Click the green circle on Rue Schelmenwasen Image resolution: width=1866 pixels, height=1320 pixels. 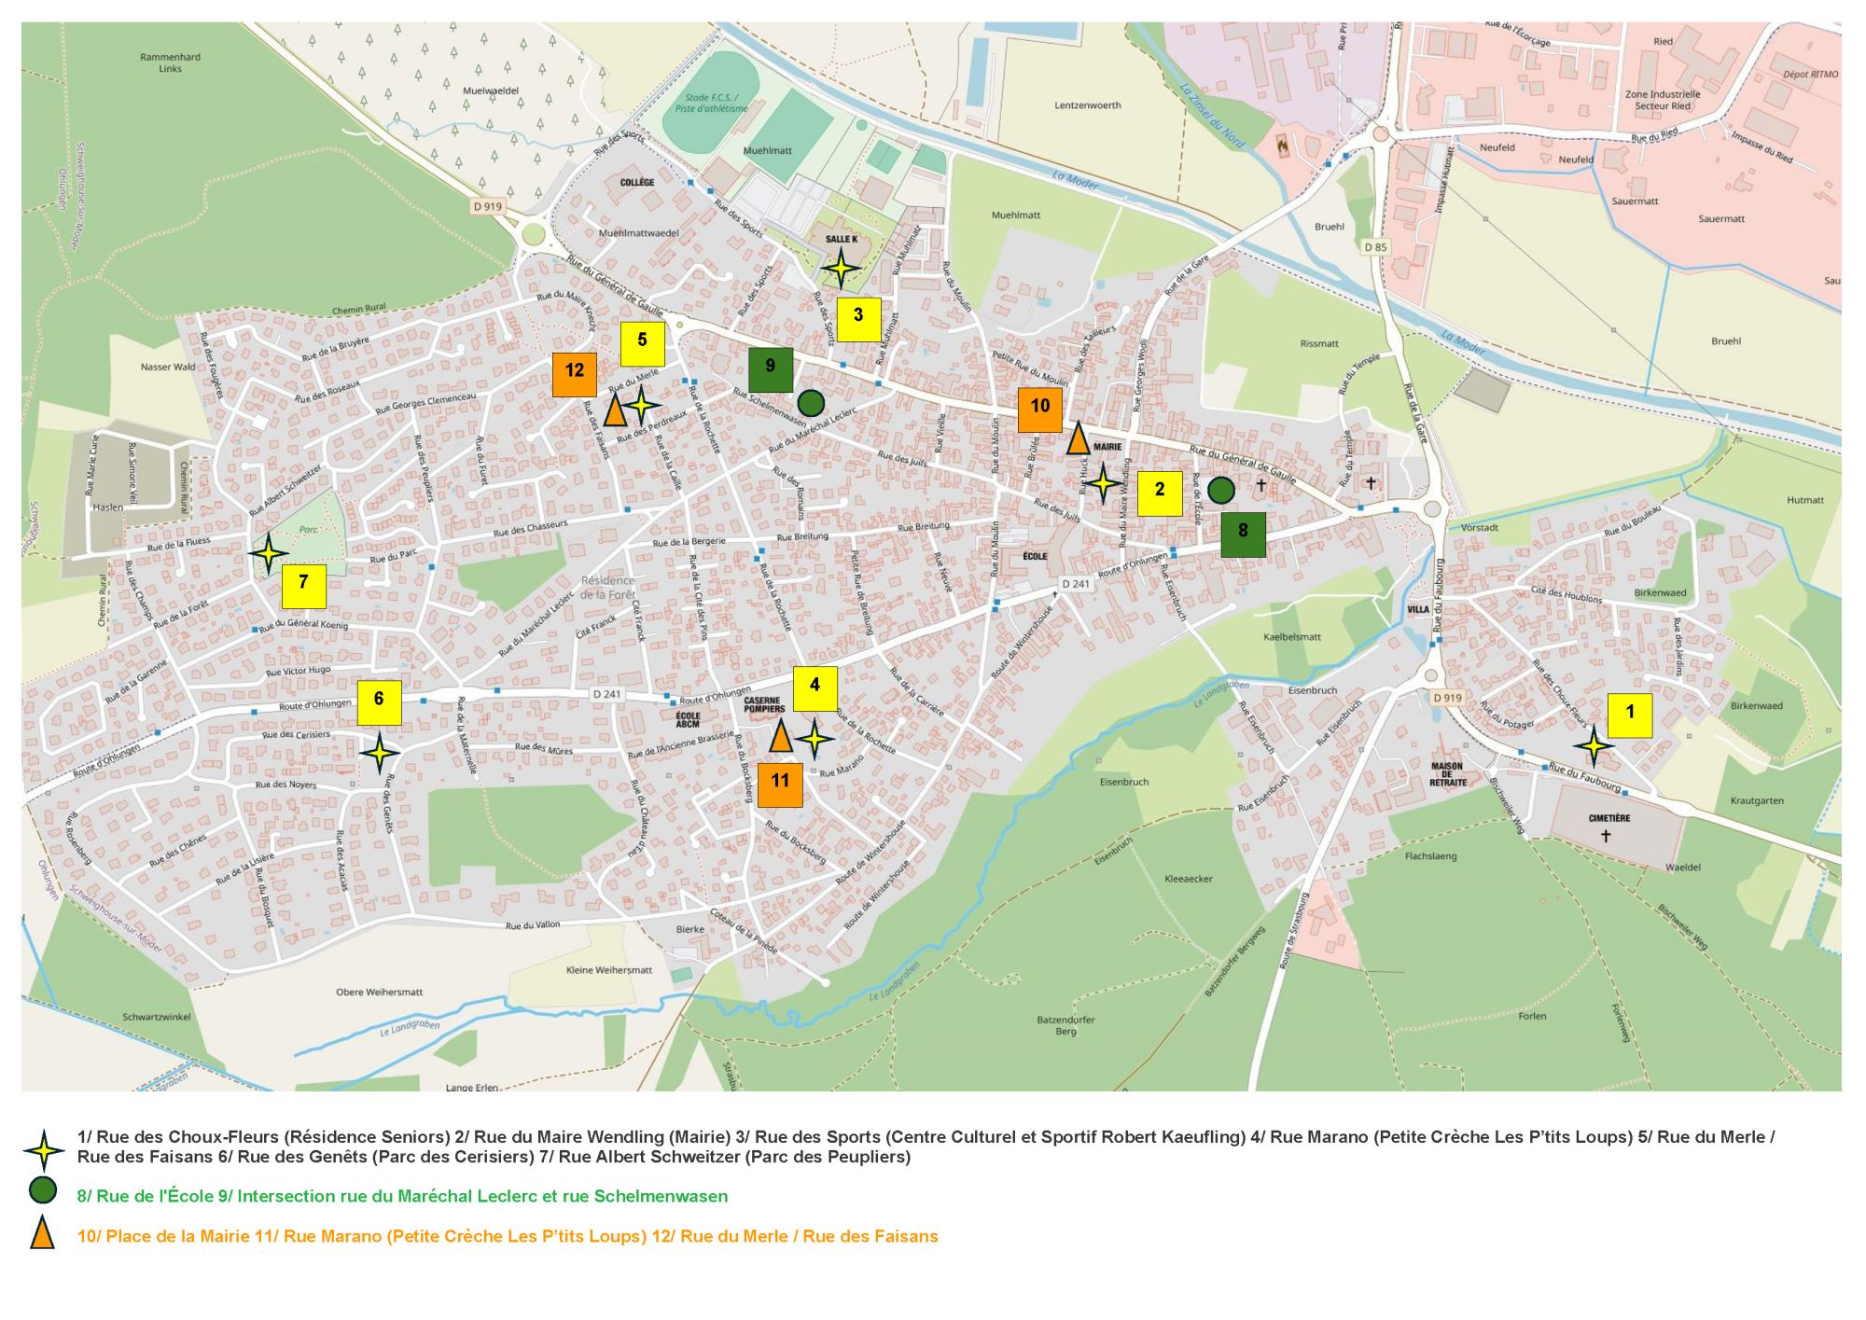811,403
